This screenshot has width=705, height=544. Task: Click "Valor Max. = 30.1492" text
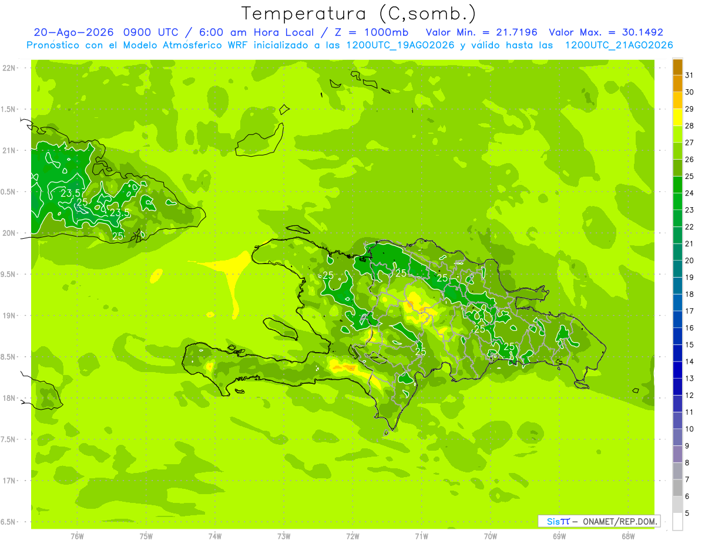[x=606, y=32]
